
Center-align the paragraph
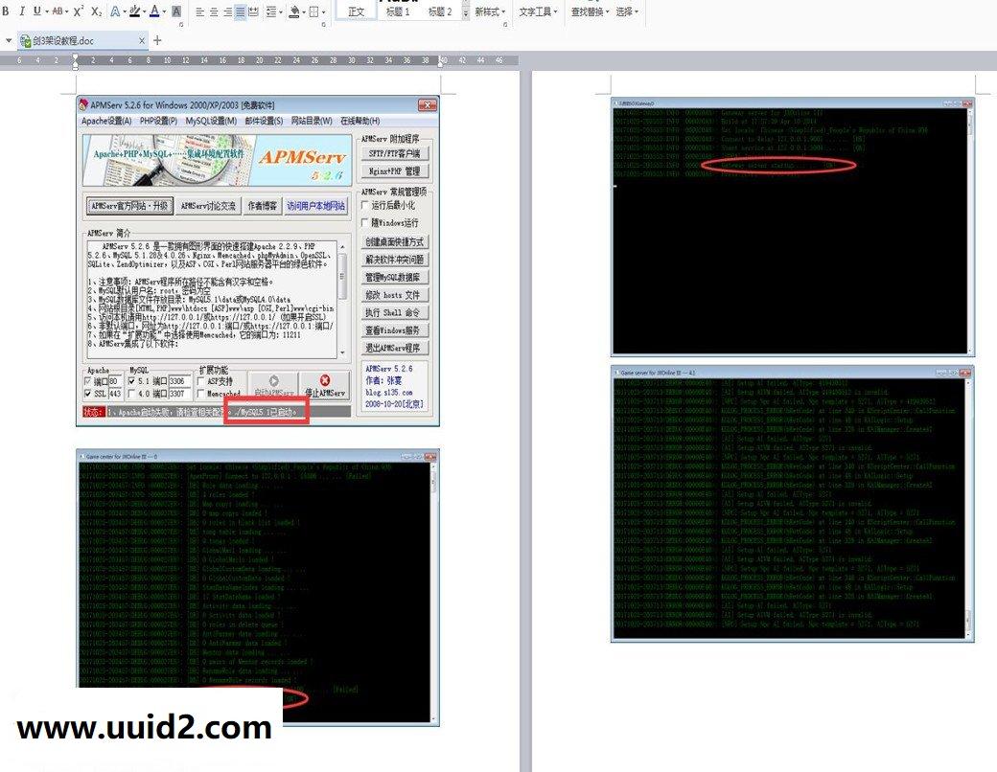click(x=213, y=12)
